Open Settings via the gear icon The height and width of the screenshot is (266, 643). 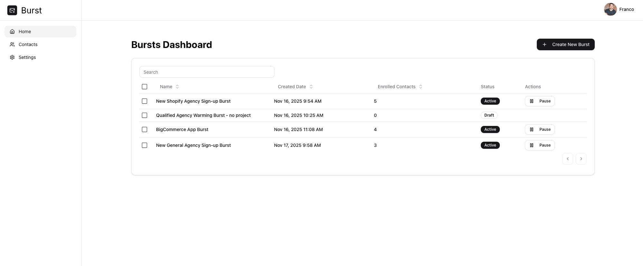(x=12, y=57)
